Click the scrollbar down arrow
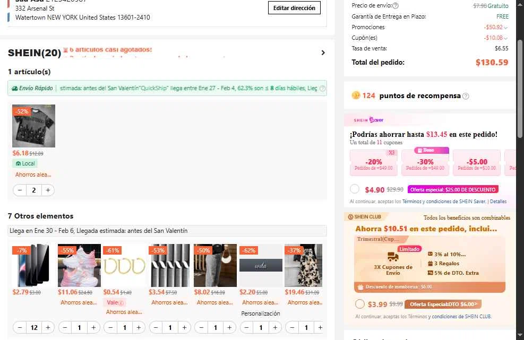Image resolution: width=524 pixels, height=340 pixels. click(520, 335)
